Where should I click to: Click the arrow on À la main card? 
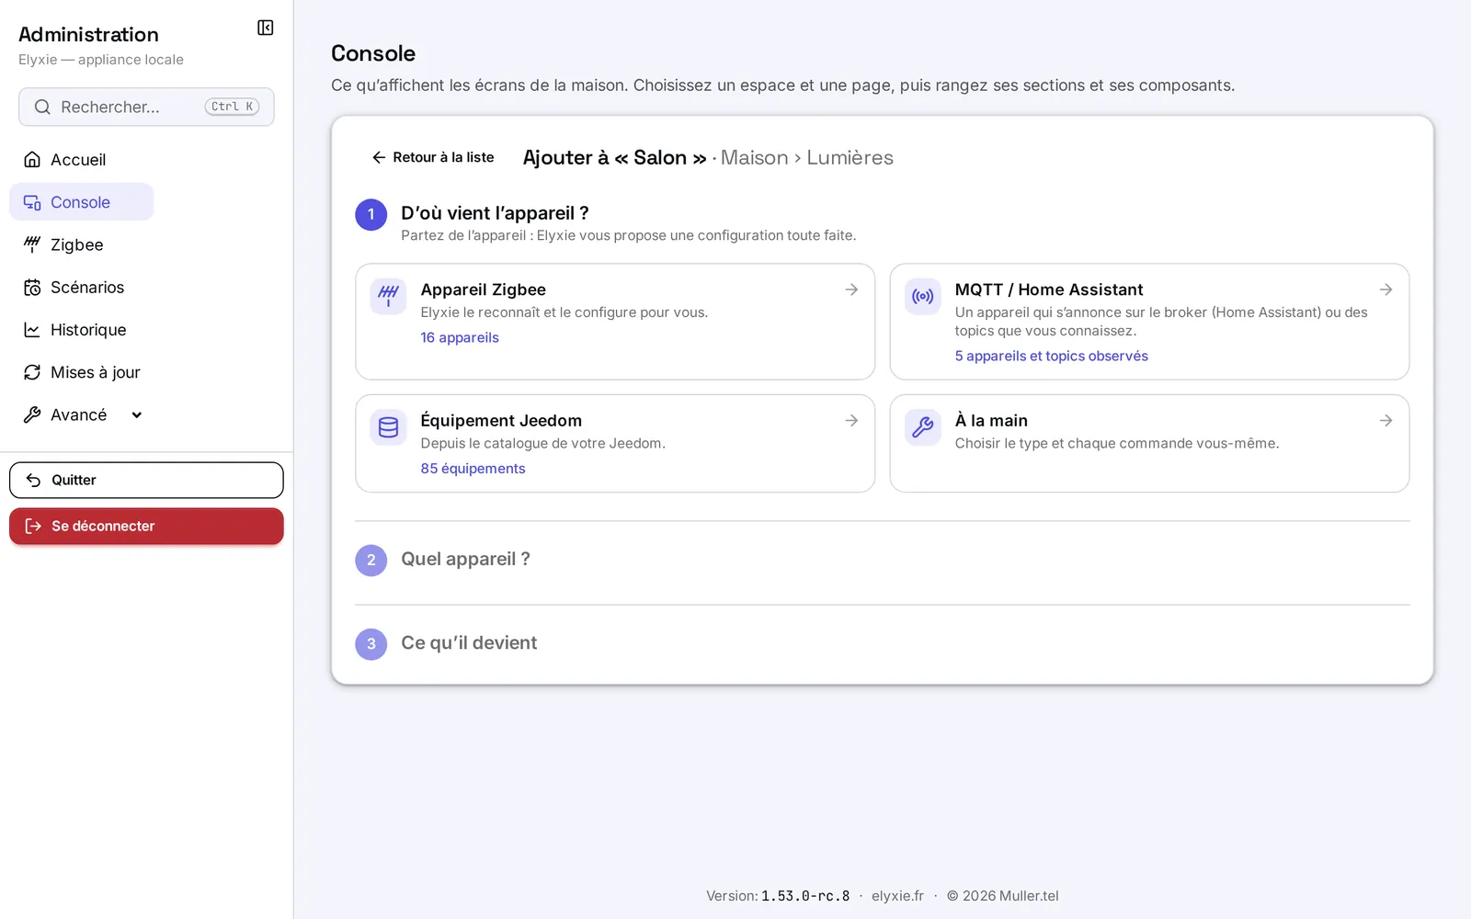point(1385,420)
